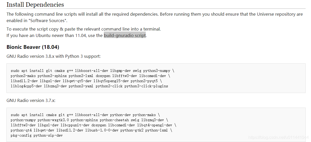Click the 'liblog4cpp5-dev libzmq3-dev' command line

(x=89, y=86)
